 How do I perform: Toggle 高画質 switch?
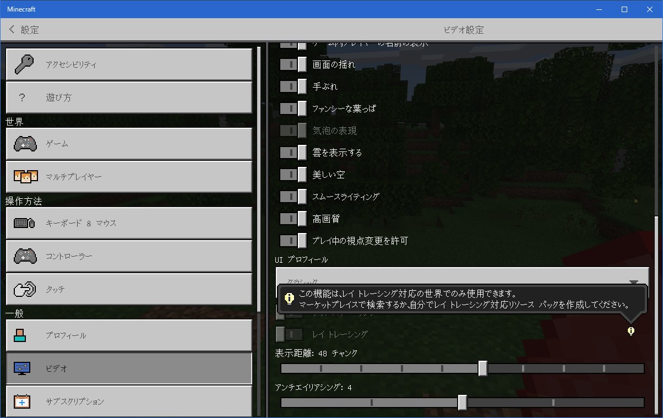[293, 219]
